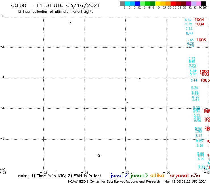210x184 pixels.
Task: Click the 'Time is in UTC; SWH is in feet' note
Action: 60,176
